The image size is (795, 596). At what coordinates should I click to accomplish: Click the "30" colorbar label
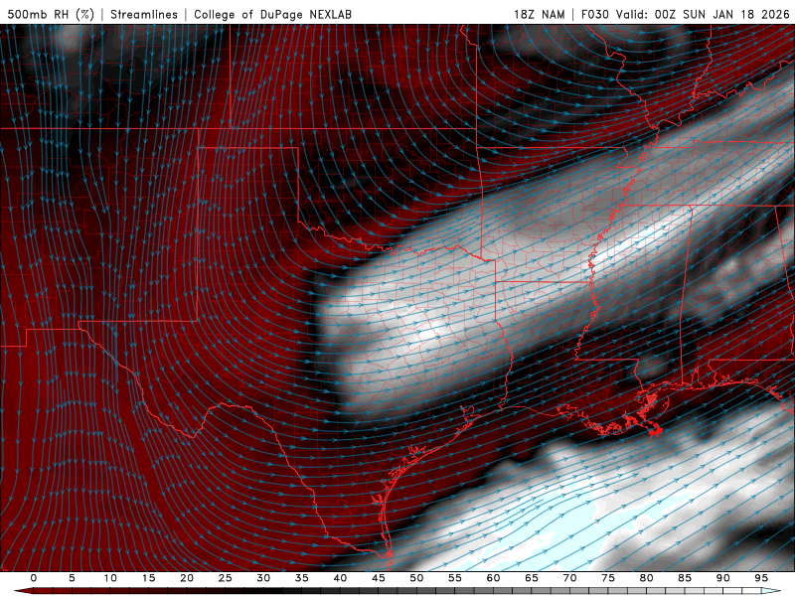(263, 578)
